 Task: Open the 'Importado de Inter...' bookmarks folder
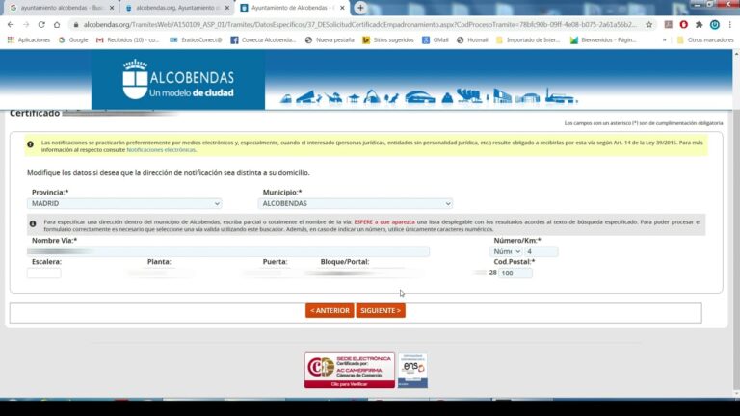[528, 40]
